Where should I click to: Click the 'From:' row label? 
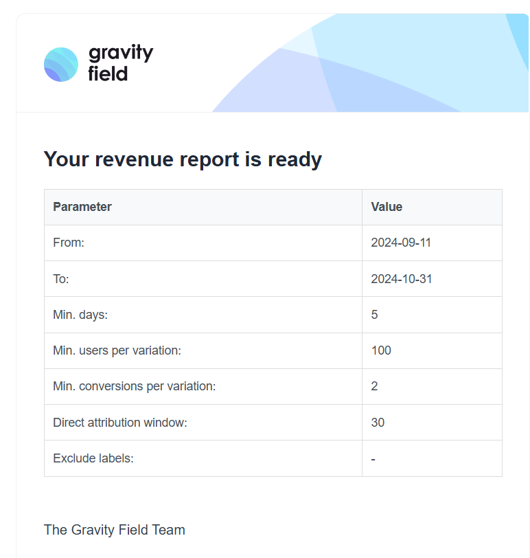[69, 243]
